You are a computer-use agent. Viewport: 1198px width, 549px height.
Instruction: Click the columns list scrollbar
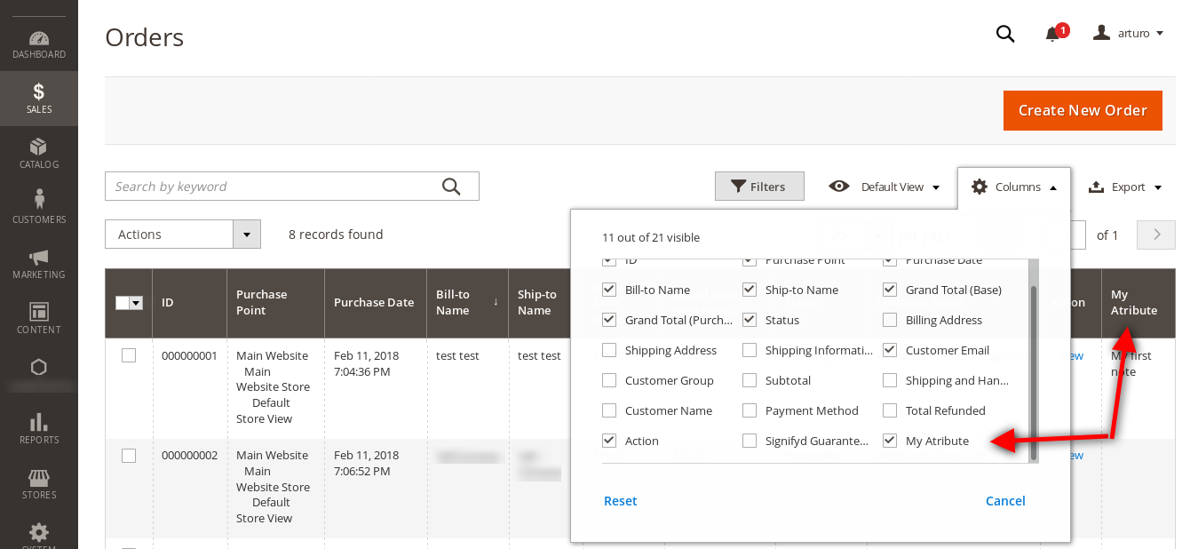click(1033, 373)
